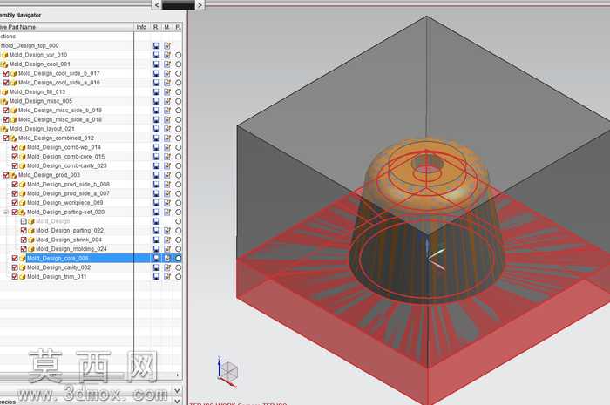Image resolution: width=610 pixels, height=405 pixels.
Task: Click the position circle for Mold_Design_comb-core_015
Action: pyautogui.click(x=178, y=157)
